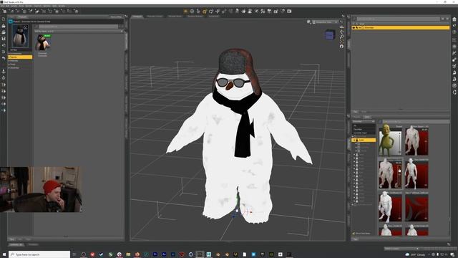Switch to the Products tab in Smart Content

coord(22,17)
